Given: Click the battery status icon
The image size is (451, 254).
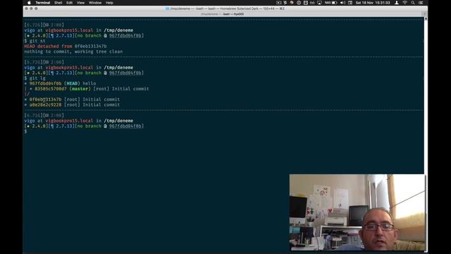Looking at the screenshot, I should click(334, 3).
